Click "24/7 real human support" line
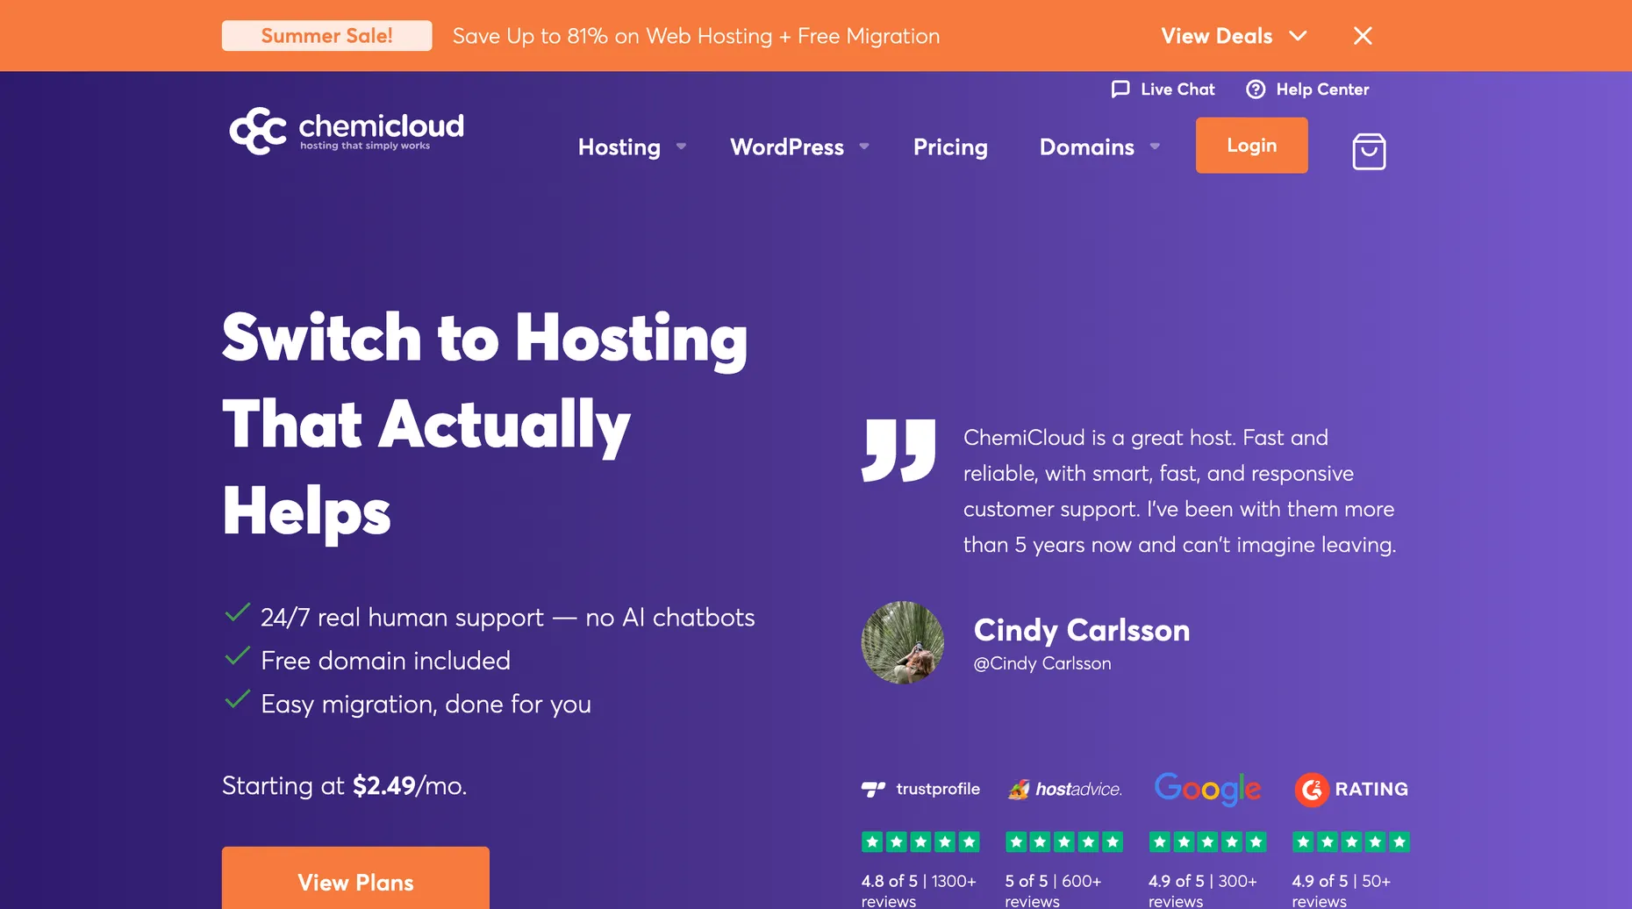This screenshot has height=909, width=1632. click(x=507, y=618)
